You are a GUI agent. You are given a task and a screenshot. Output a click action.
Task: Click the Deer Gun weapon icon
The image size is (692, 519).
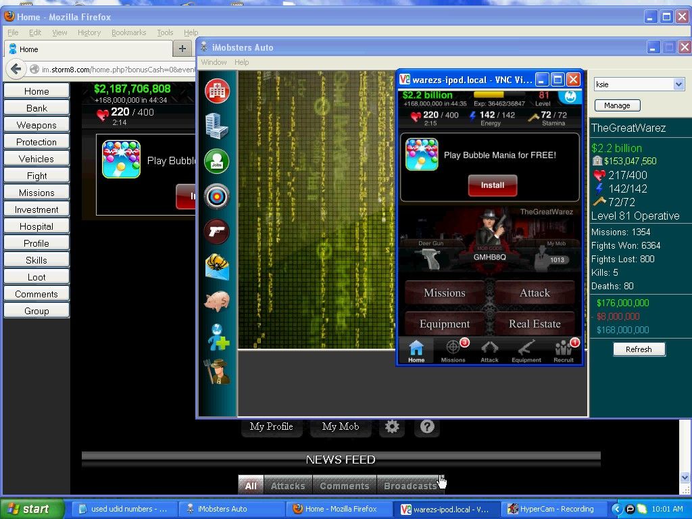pyautogui.click(x=430, y=259)
